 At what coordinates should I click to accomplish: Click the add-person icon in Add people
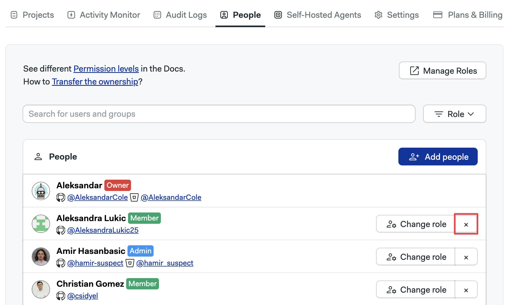(x=414, y=157)
